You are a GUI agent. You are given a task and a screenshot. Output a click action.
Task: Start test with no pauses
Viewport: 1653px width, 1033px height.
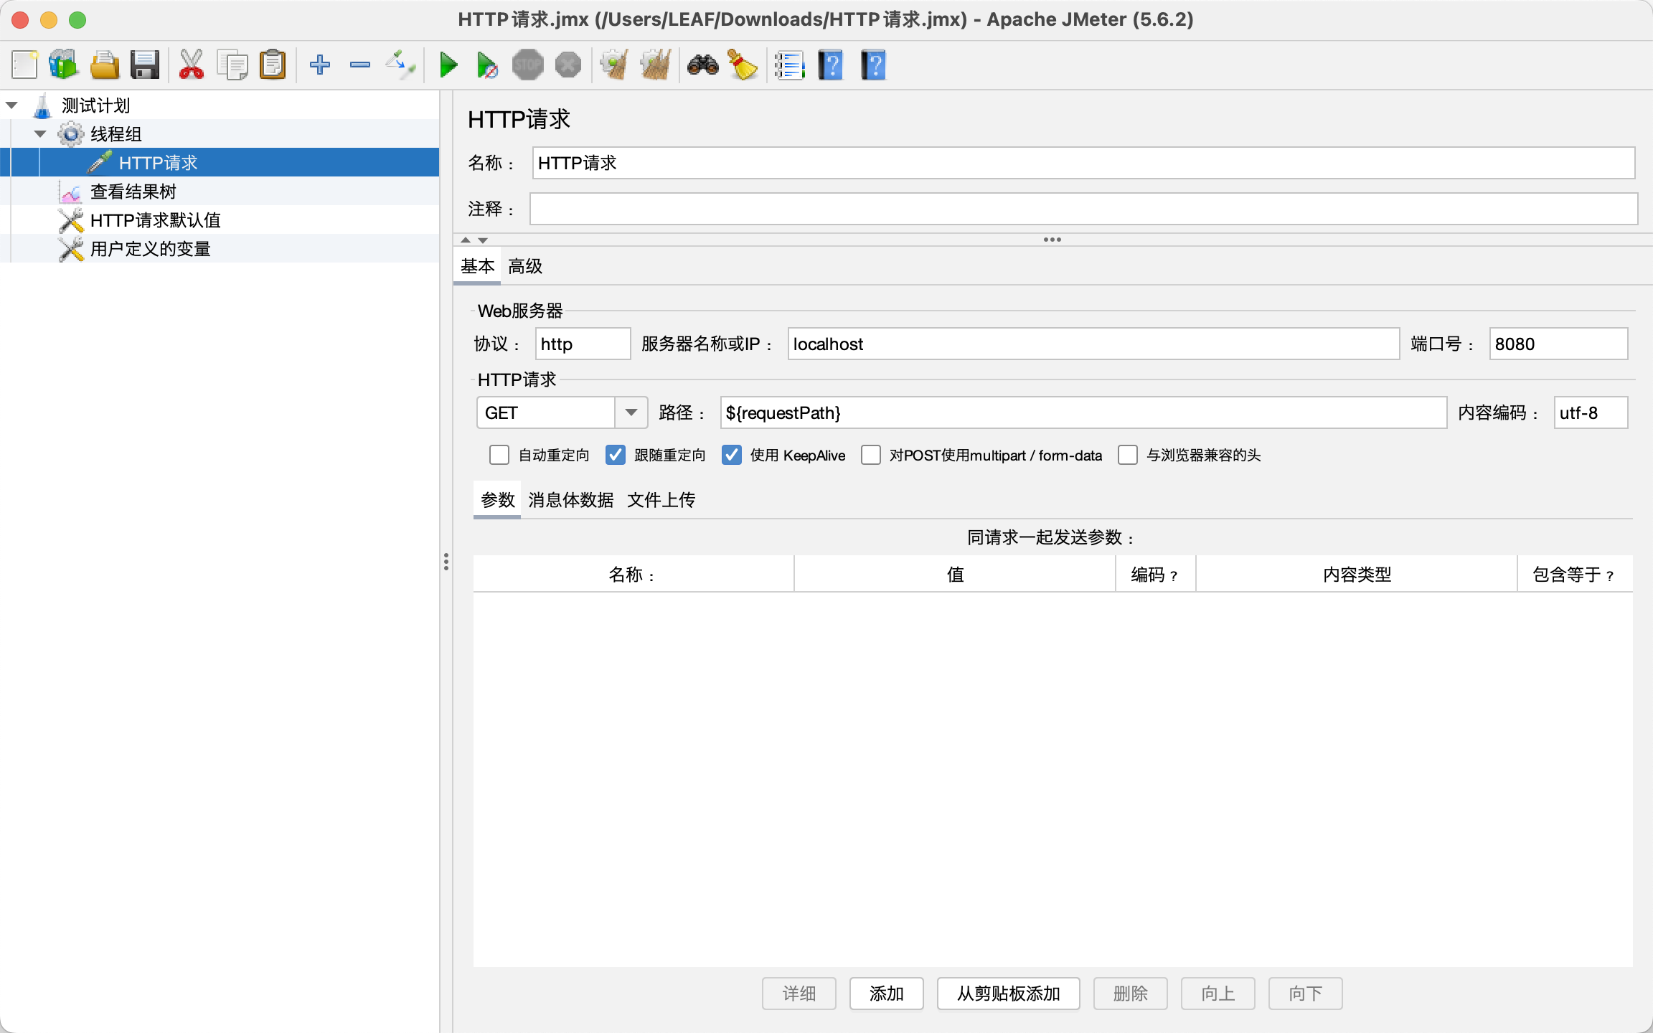[488, 65]
